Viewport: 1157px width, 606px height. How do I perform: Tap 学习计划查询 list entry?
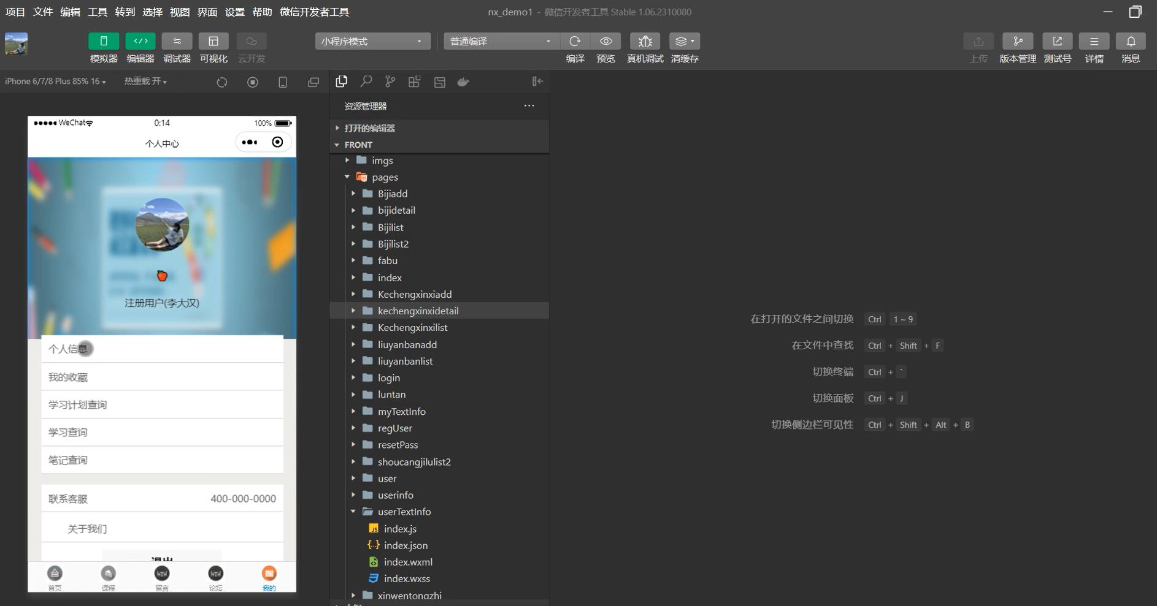pyautogui.click(x=162, y=404)
